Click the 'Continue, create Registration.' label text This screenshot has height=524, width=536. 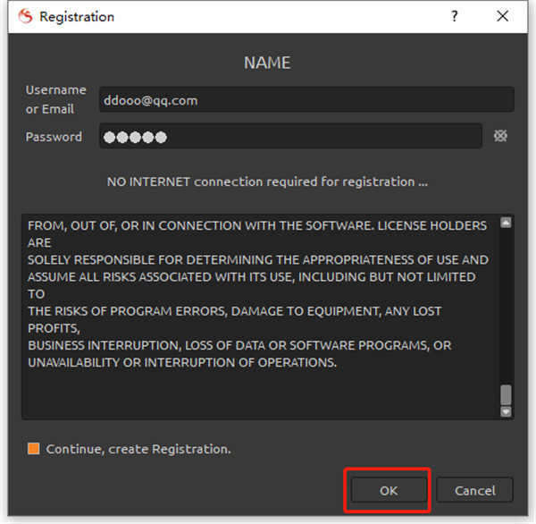click(x=138, y=449)
